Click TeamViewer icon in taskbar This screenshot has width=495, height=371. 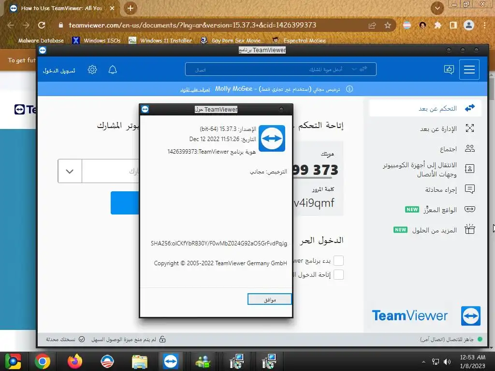pos(171,361)
